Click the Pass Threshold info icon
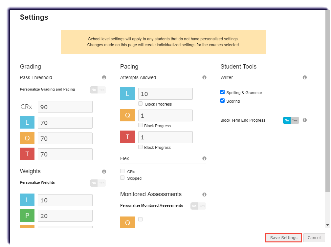The height and width of the screenshot is (247, 331). click(x=104, y=77)
